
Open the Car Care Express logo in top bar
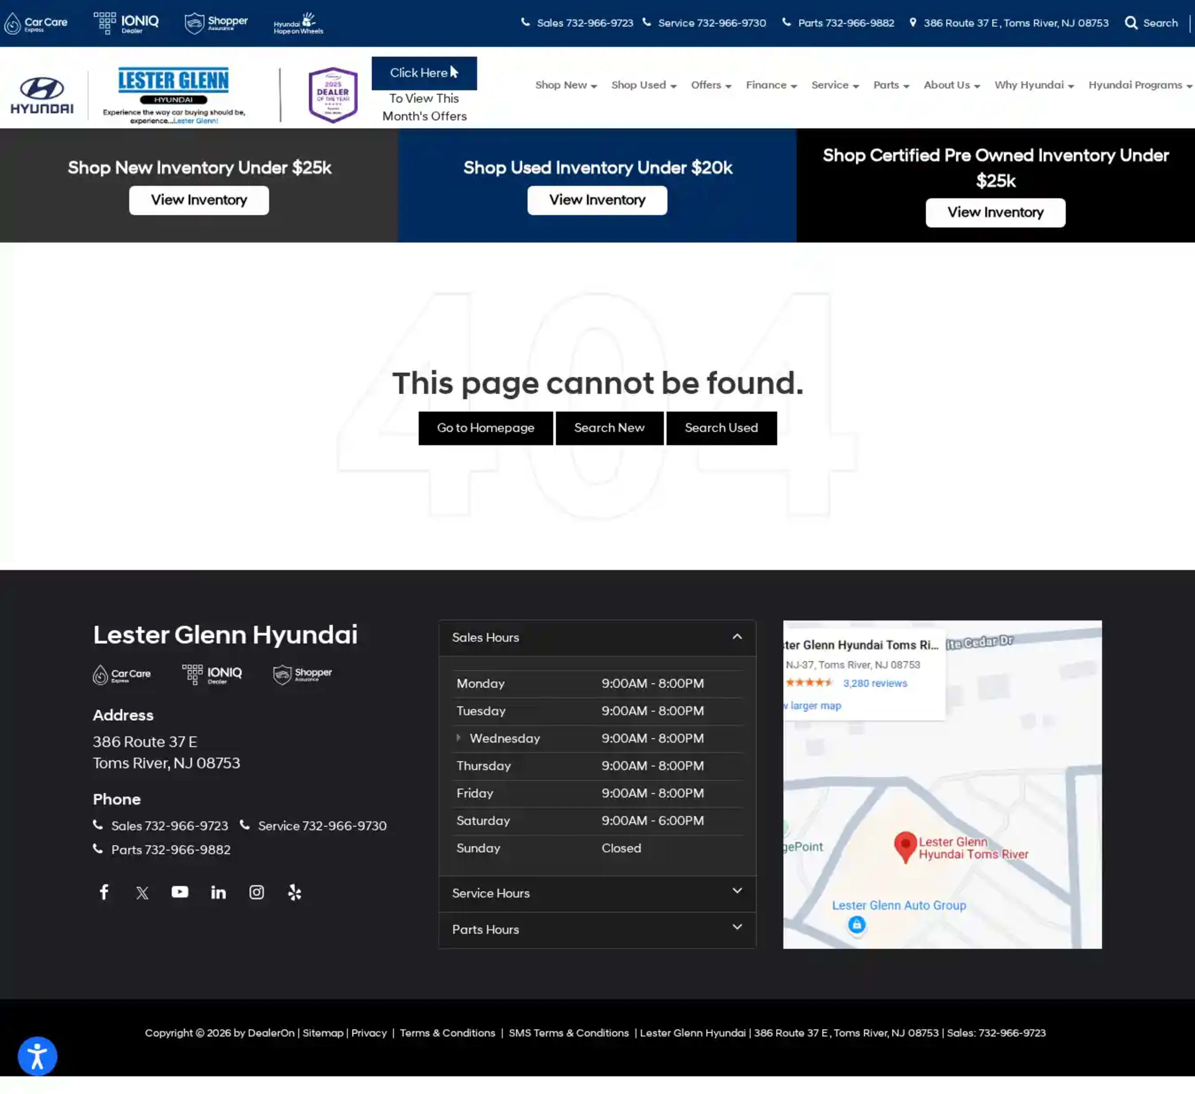pyautogui.click(x=35, y=23)
